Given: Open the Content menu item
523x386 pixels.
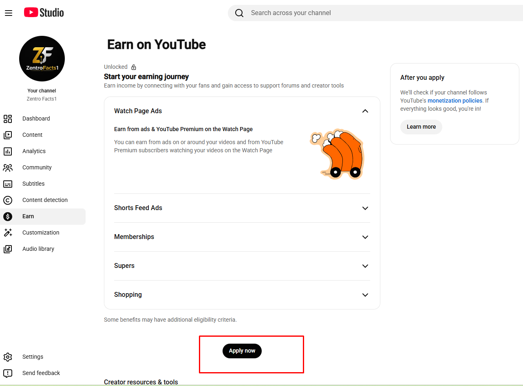Looking at the screenshot, I should tap(43, 135).
